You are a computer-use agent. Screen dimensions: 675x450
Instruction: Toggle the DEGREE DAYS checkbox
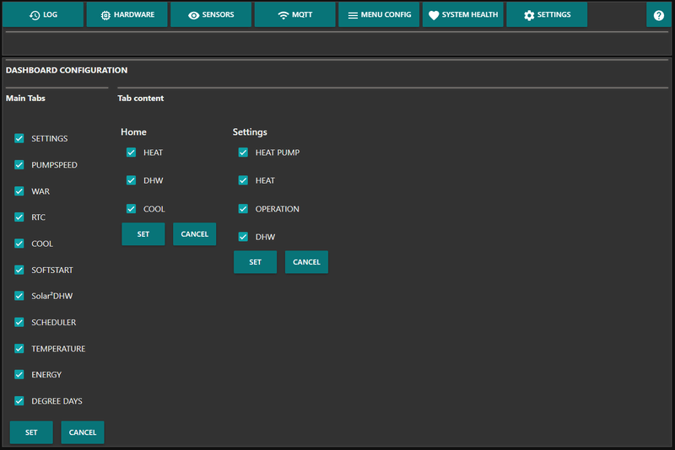click(19, 400)
